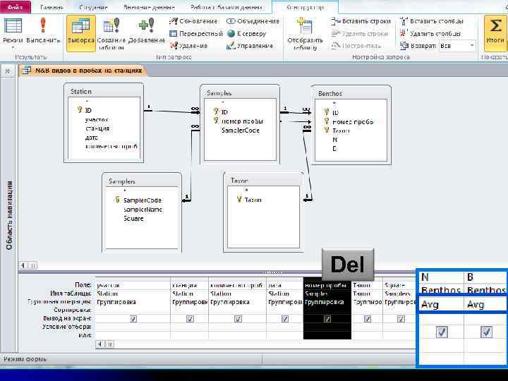Uncheck display for the дата column

click(285, 319)
